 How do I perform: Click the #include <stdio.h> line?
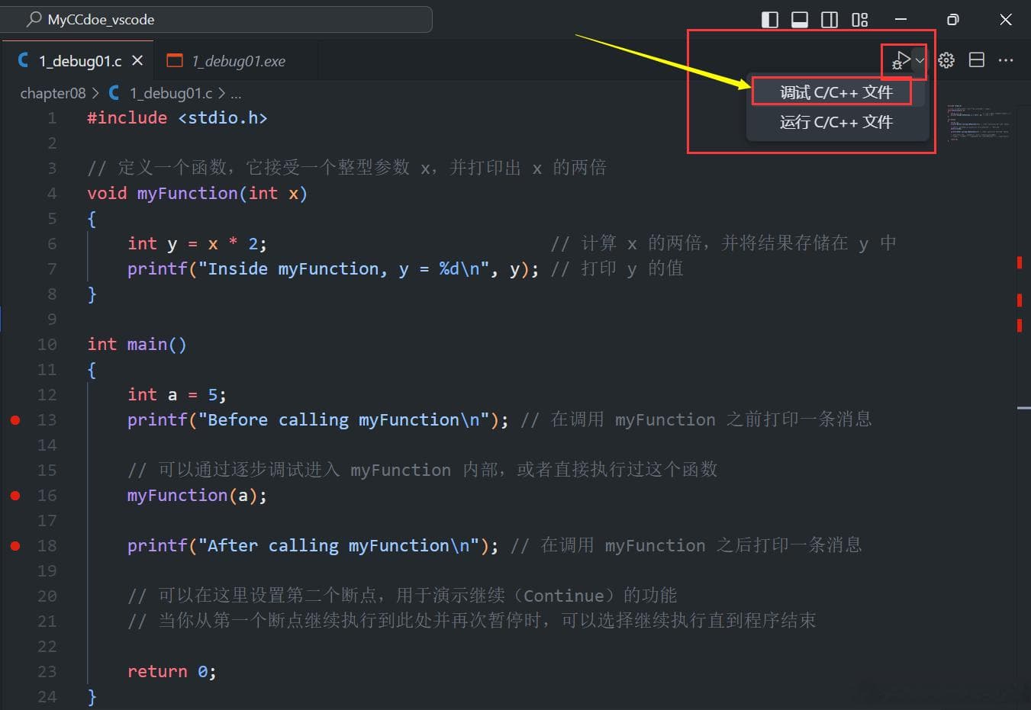pos(177,117)
